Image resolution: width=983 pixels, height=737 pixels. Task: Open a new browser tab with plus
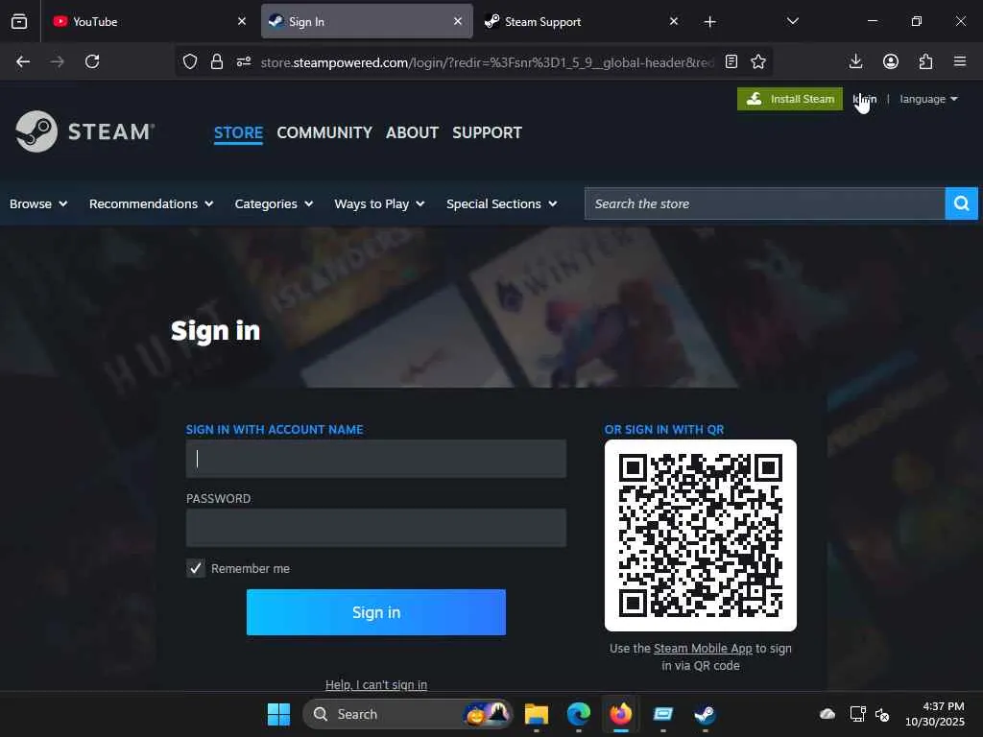click(x=709, y=22)
